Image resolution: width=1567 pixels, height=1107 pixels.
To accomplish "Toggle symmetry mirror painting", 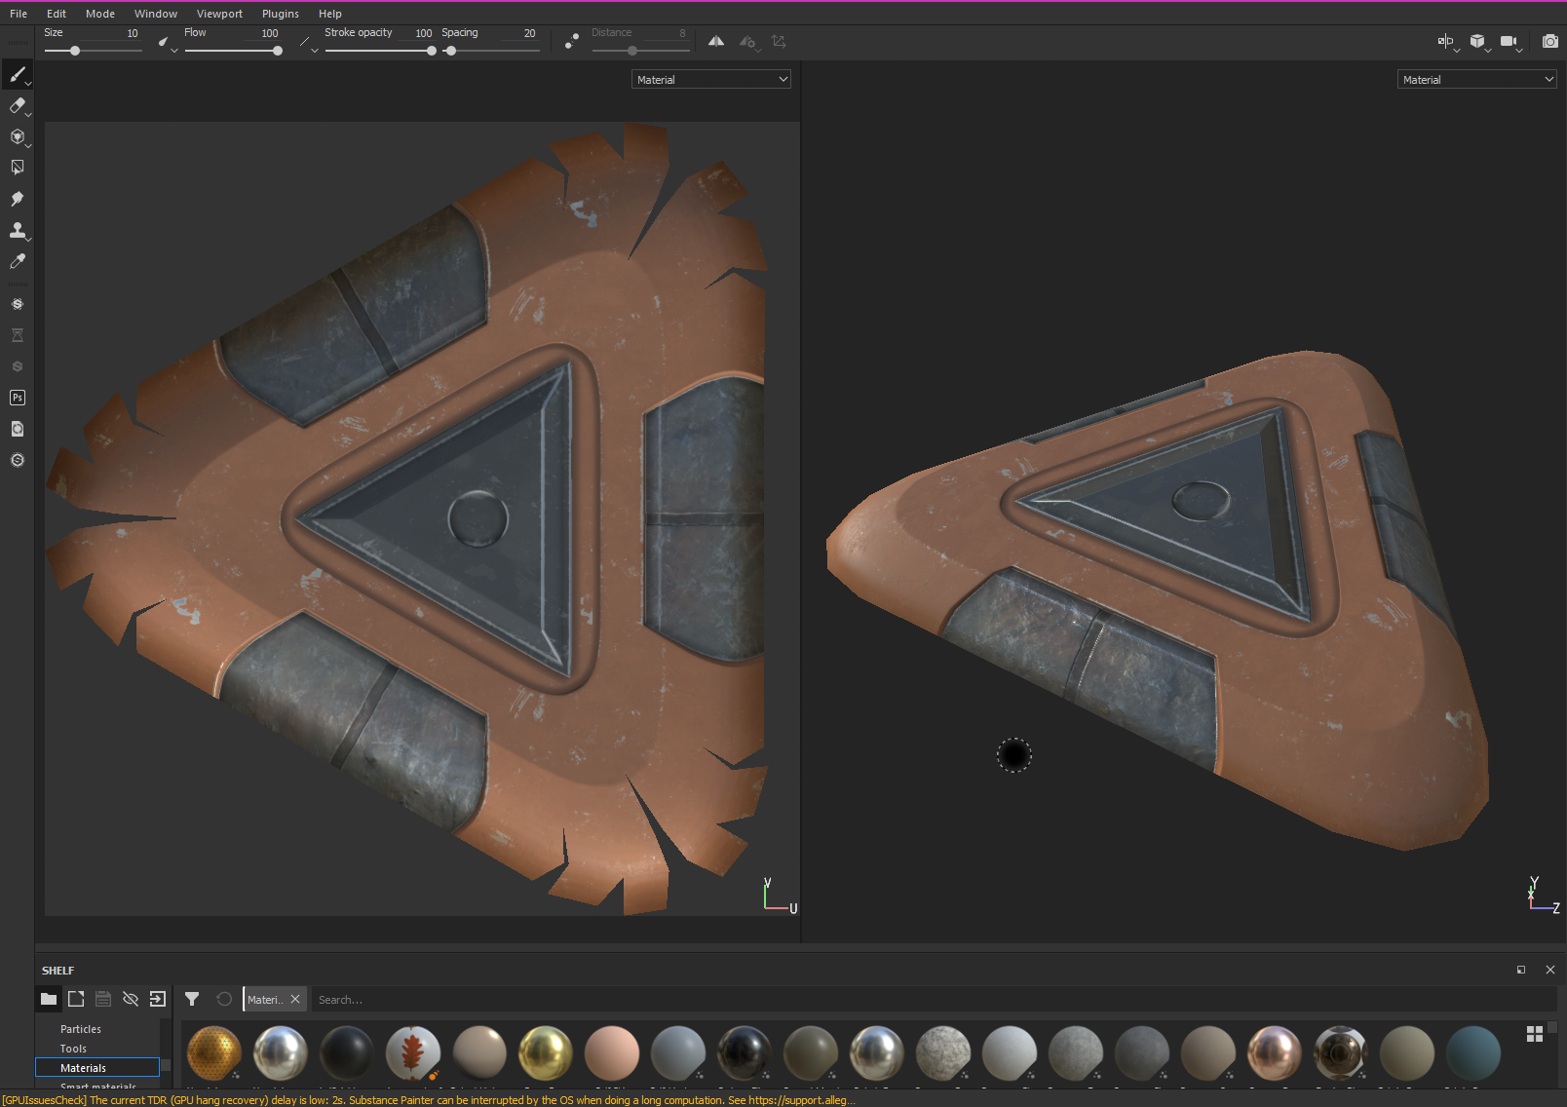I will [x=716, y=41].
